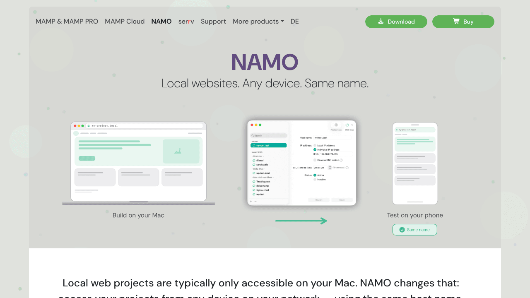Open Preferences gear in NAMO window

pos(336,125)
